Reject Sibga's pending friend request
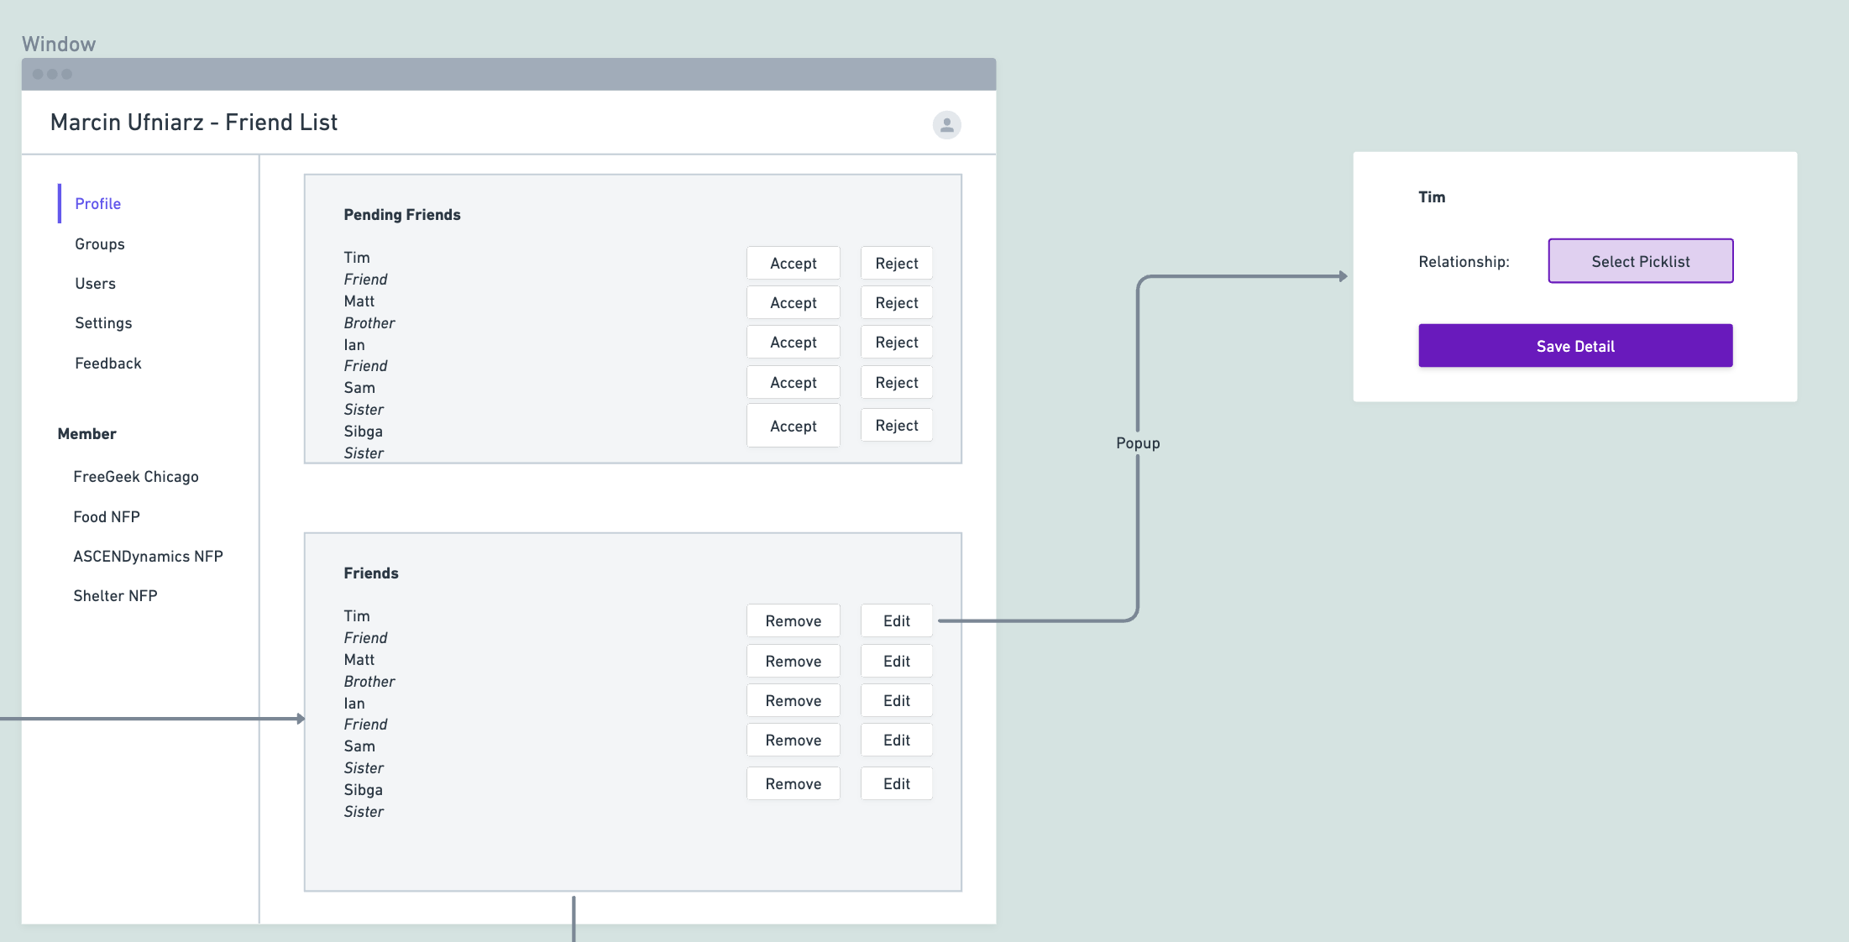Viewport: 1849px width, 942px height. point(896,425)
